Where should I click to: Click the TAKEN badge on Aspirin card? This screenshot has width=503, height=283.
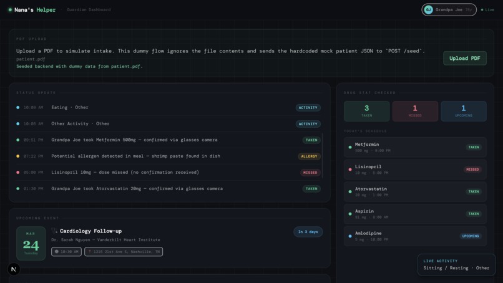pos(474,214)
